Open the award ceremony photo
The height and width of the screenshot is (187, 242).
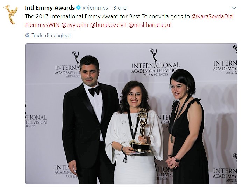[x=131, y=114]
